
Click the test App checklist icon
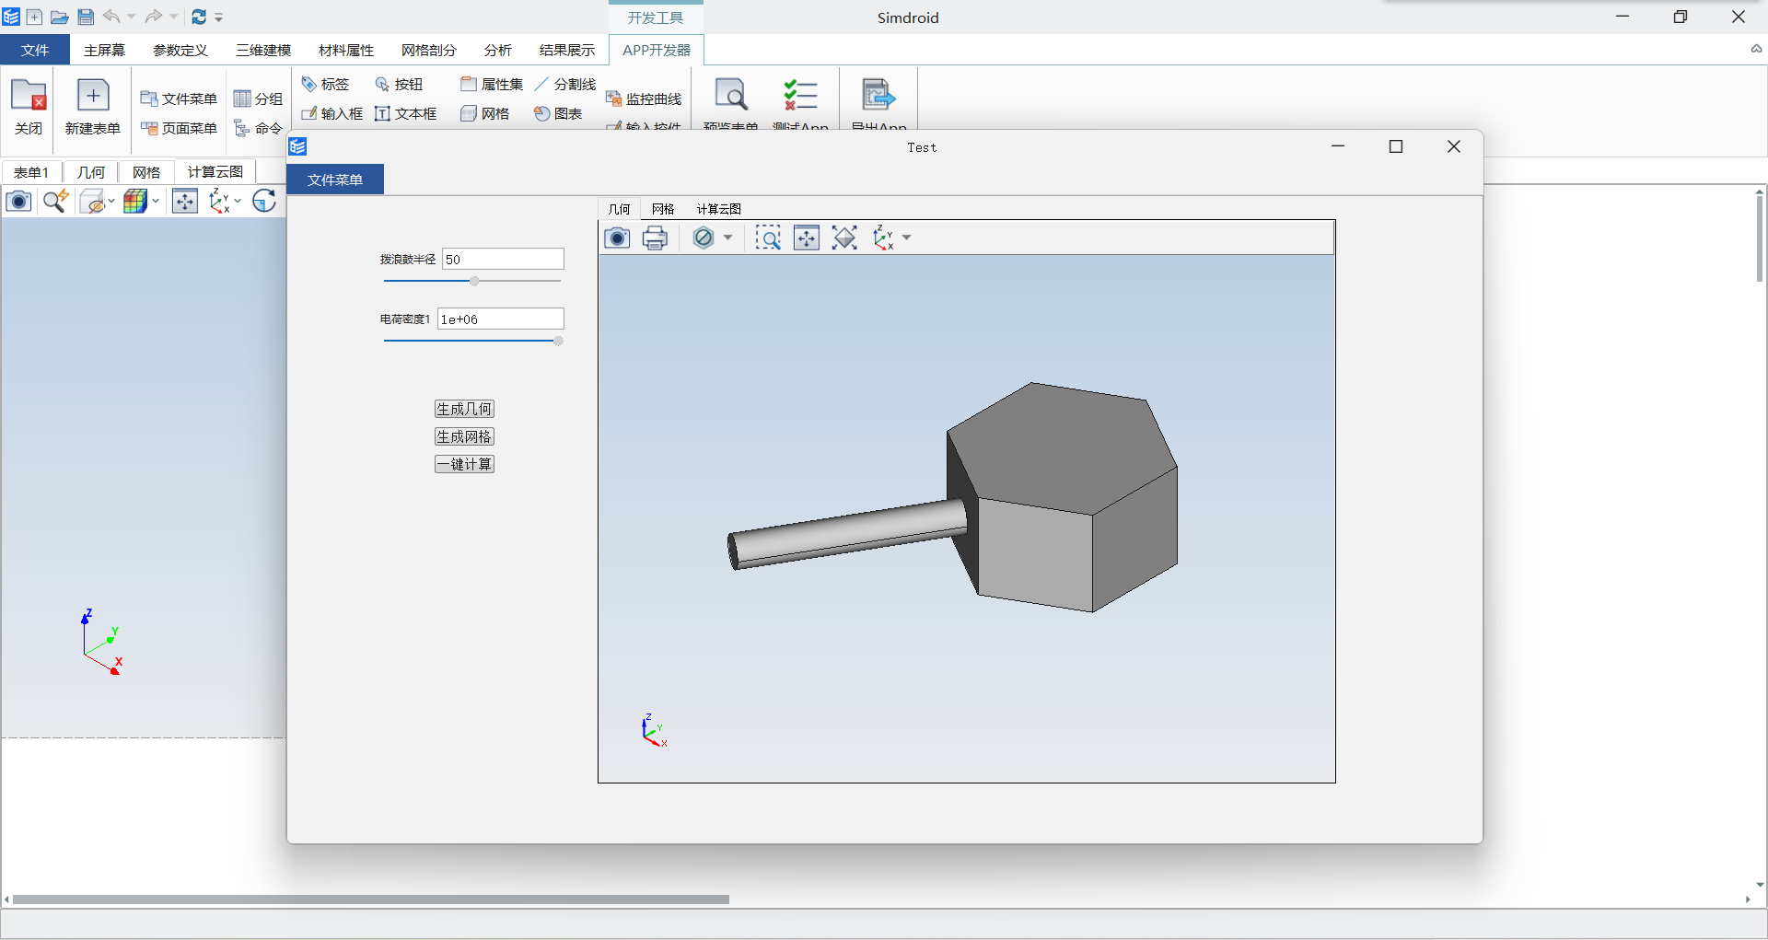click(800, 96)
